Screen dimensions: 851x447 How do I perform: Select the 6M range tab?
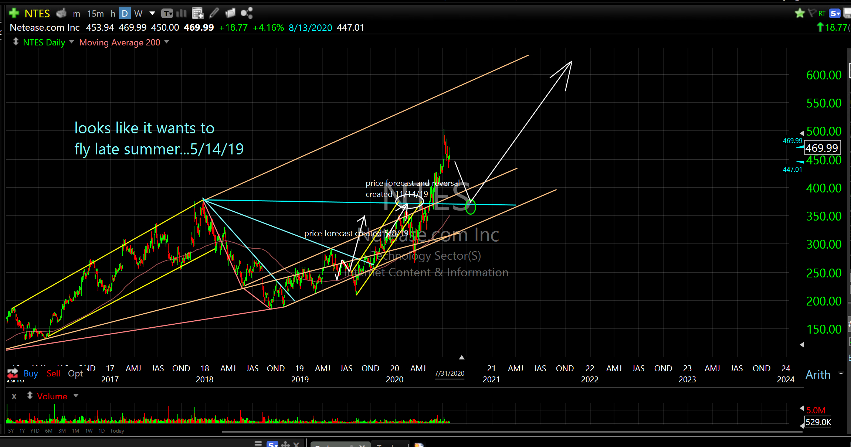(x=48, y=431)
